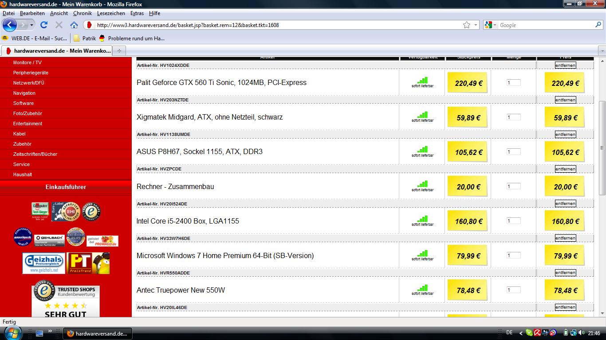Open the Firefox home page icon
This screenshot has height=340, width=606.
[x=74, y=25]
